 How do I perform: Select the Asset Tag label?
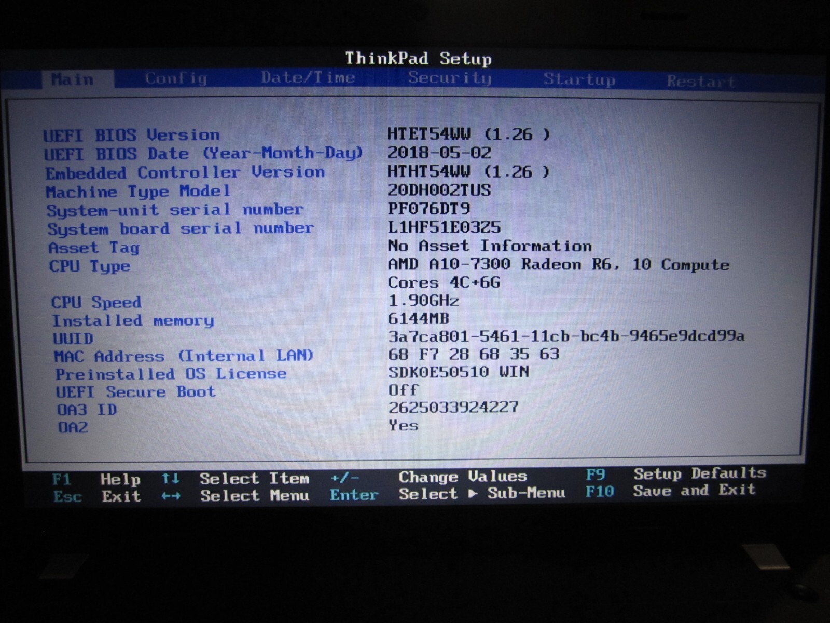coord(94,248)
